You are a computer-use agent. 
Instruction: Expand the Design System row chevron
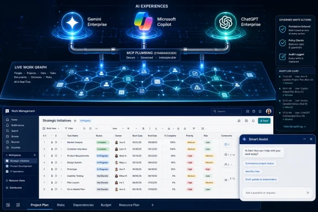tap(61, 162)
